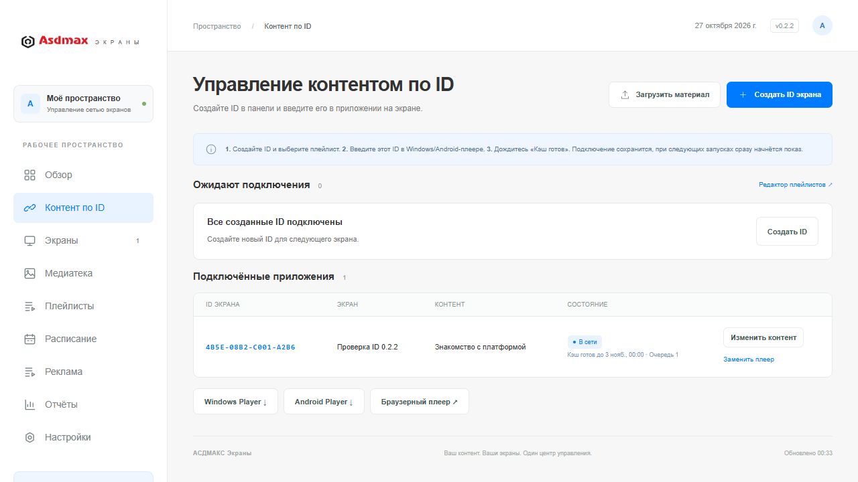This screenshot has height=482, width=858.
Task: Open Расписание section
Action: point(83,339)
